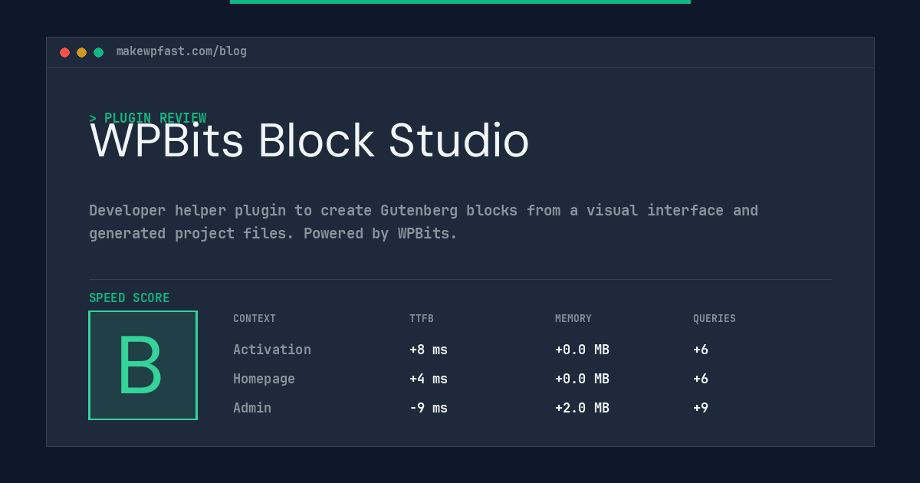The height and width of the screenshot is (483, 920).
Task: Click the WPBits Block Studio title
Action: pos(310,141)
